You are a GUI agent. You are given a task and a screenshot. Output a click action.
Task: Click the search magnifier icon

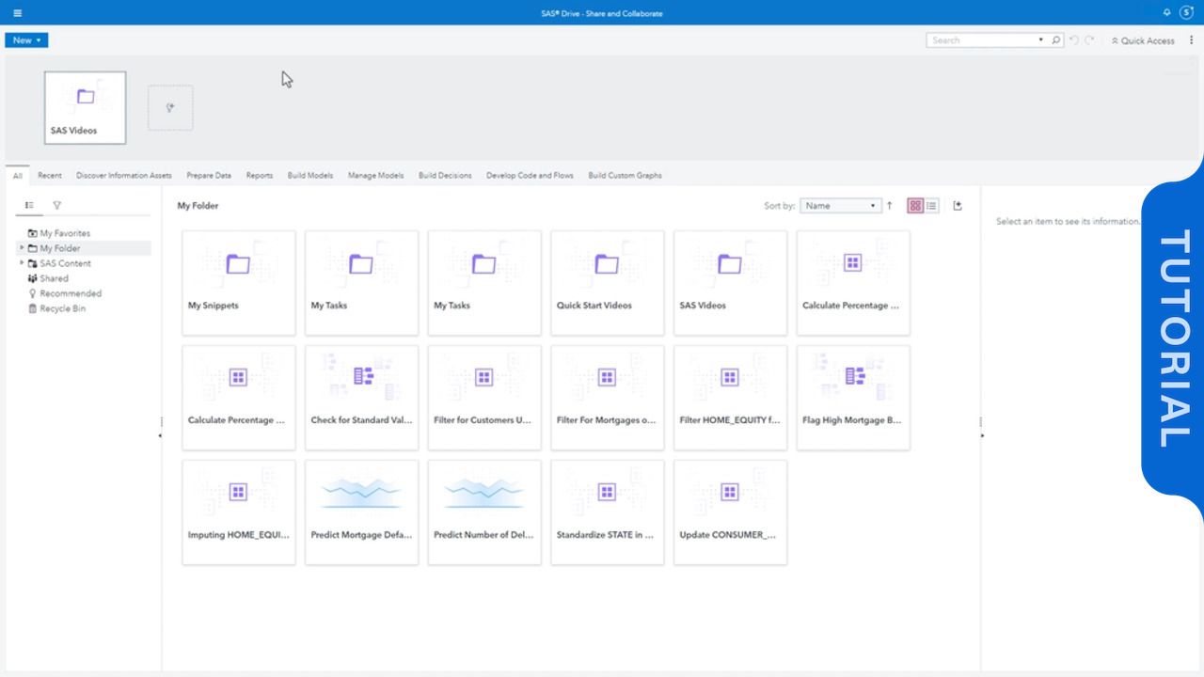point(1055,39)
